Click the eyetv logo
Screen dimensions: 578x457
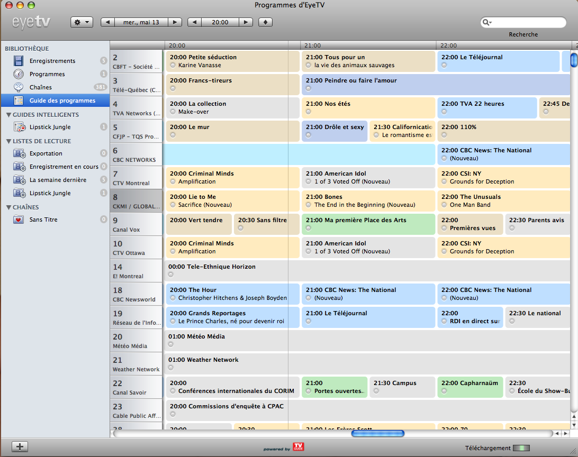(x=31, y=22)
